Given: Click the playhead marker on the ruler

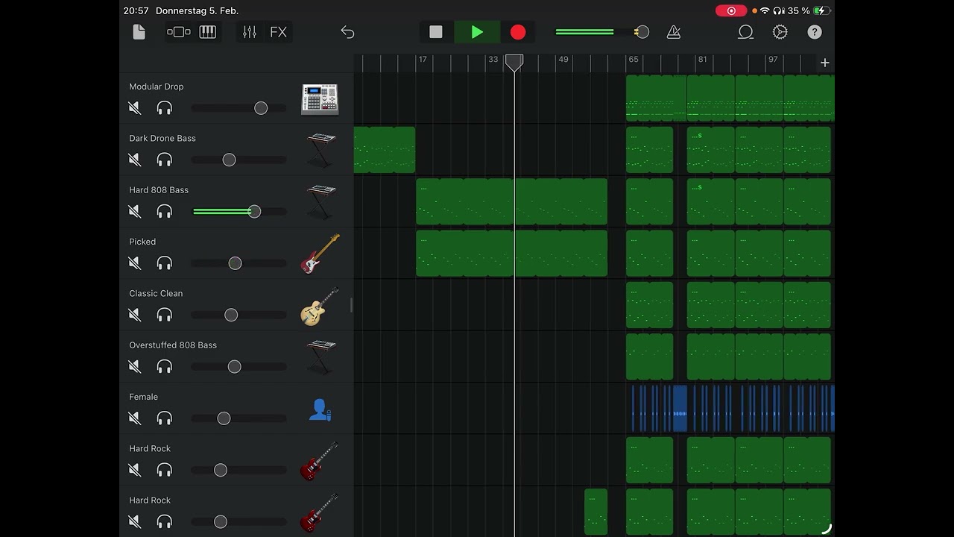Looking at the screenshot, I should (x=514, y=63).
